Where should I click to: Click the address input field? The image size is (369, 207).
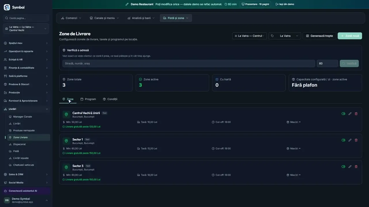click(x=189, y=64)
